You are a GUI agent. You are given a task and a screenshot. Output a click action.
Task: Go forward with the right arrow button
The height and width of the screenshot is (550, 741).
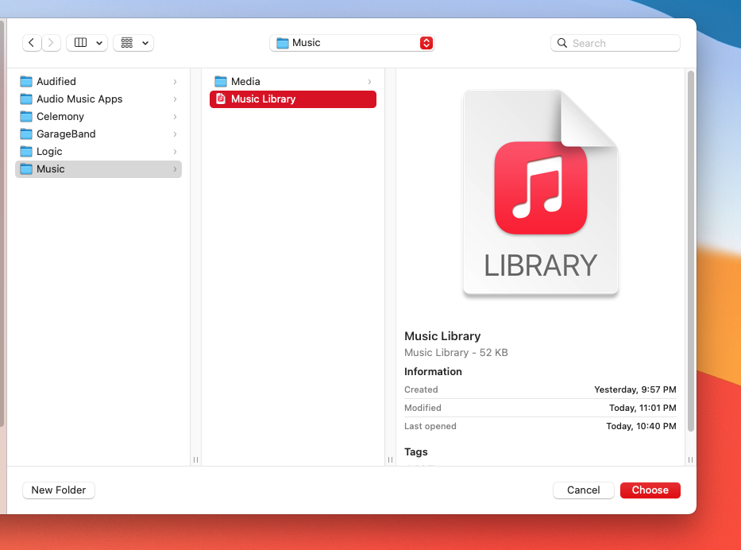tap(51, 43)
